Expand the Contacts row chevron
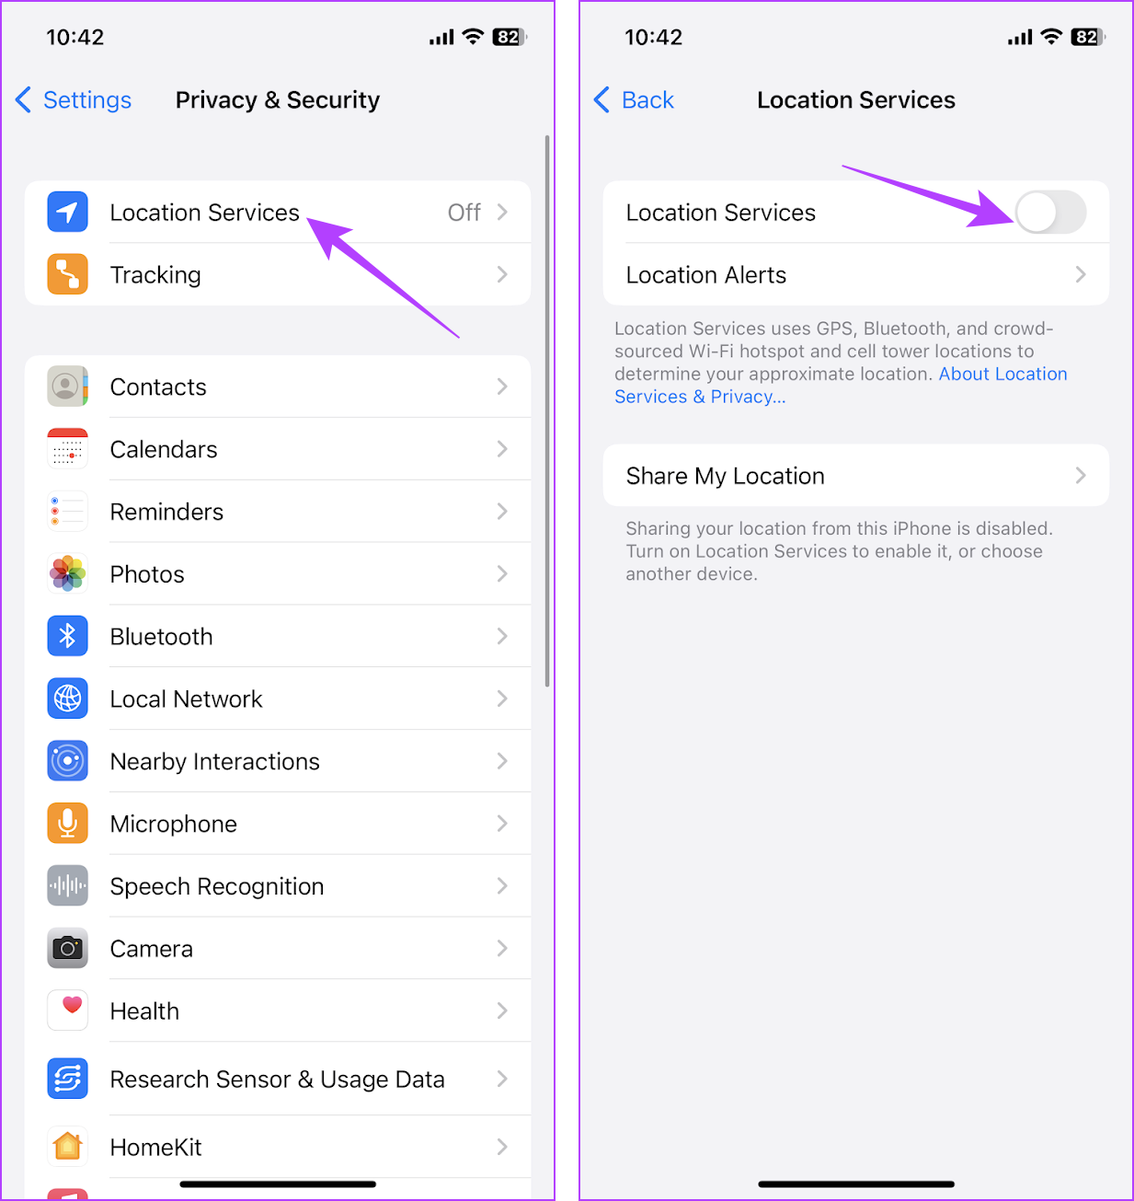Viewport: 1134px width, 1201px height. click(x=502, y=387)
